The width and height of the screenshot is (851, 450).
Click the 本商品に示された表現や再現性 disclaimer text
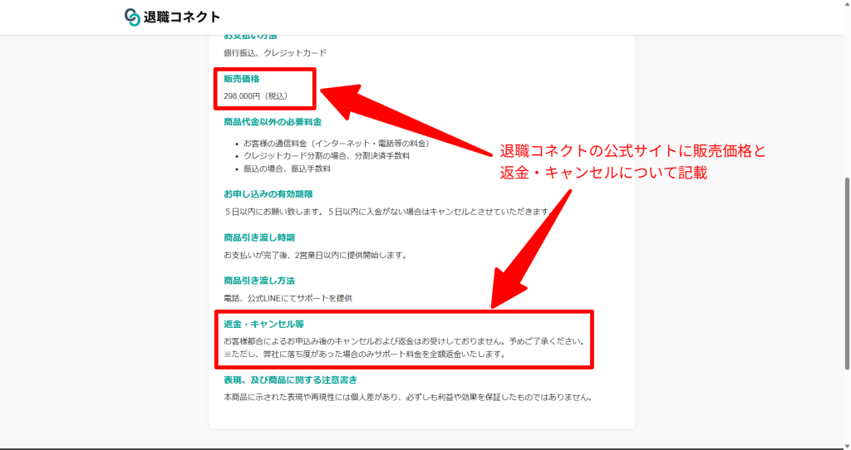click(x=409, y=398)
